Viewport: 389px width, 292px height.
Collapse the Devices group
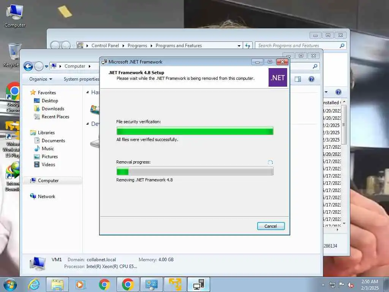87,124
